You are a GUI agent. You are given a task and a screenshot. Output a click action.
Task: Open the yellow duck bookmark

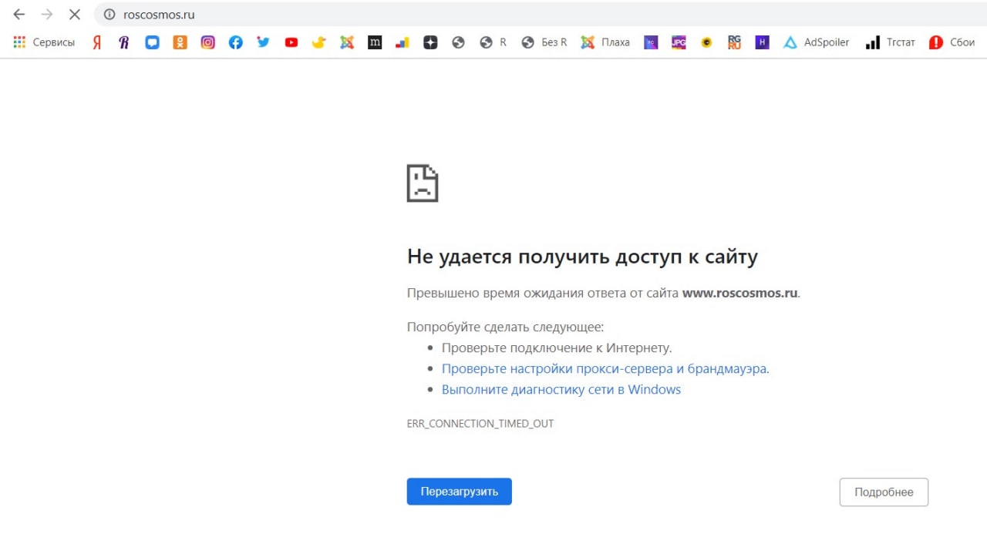(319, 42)
